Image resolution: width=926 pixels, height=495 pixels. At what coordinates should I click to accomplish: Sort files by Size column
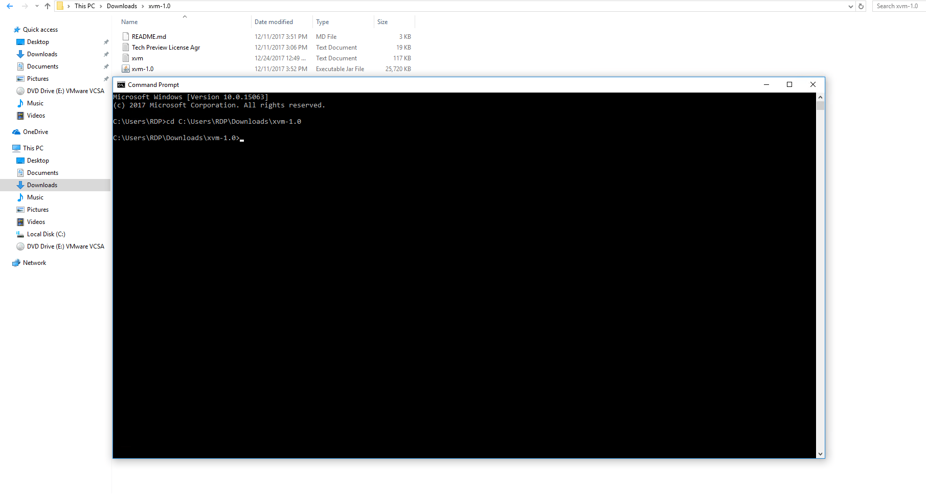point(382,22)
